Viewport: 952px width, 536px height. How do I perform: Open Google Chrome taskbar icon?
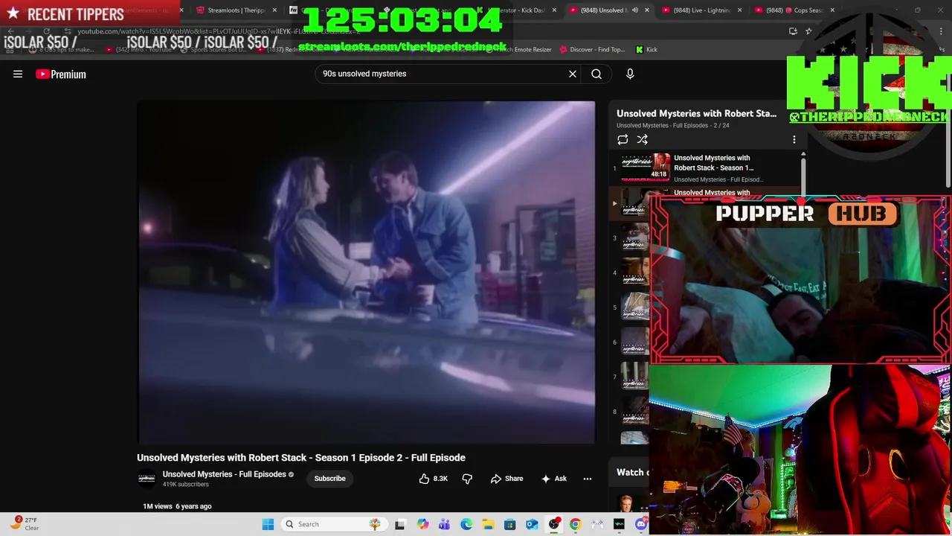pos(575,524)
